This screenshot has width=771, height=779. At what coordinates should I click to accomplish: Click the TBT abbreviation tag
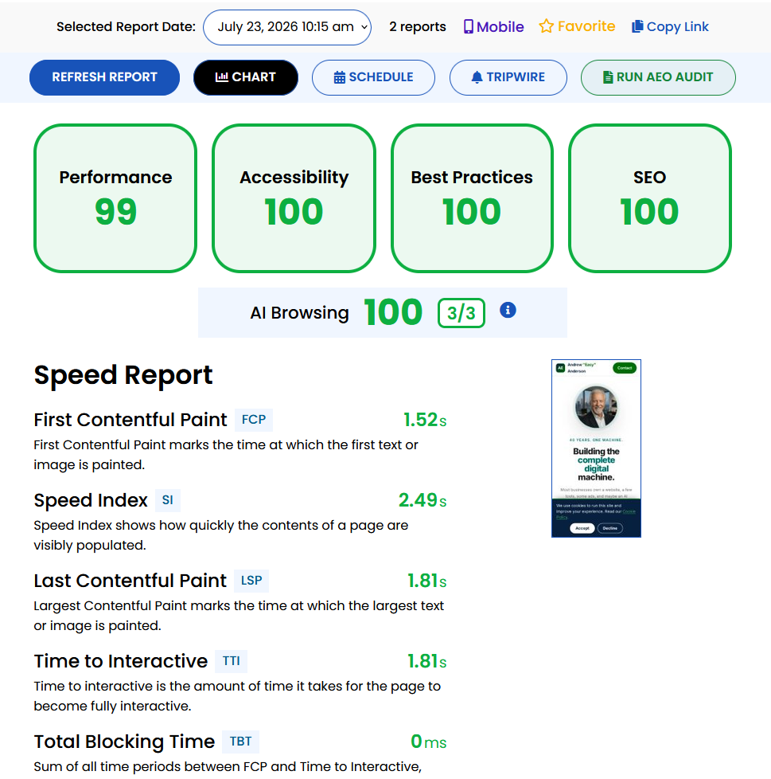coord(240,742)
